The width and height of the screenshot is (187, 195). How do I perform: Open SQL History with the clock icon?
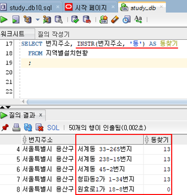(x=126, y=20)
